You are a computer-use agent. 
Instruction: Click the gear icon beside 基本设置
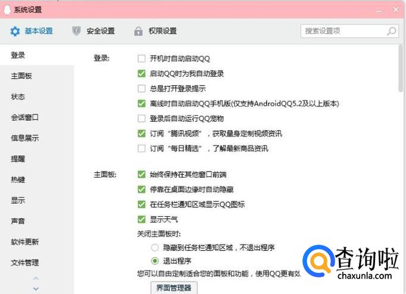pyautogui.click(x=15, y=31)
